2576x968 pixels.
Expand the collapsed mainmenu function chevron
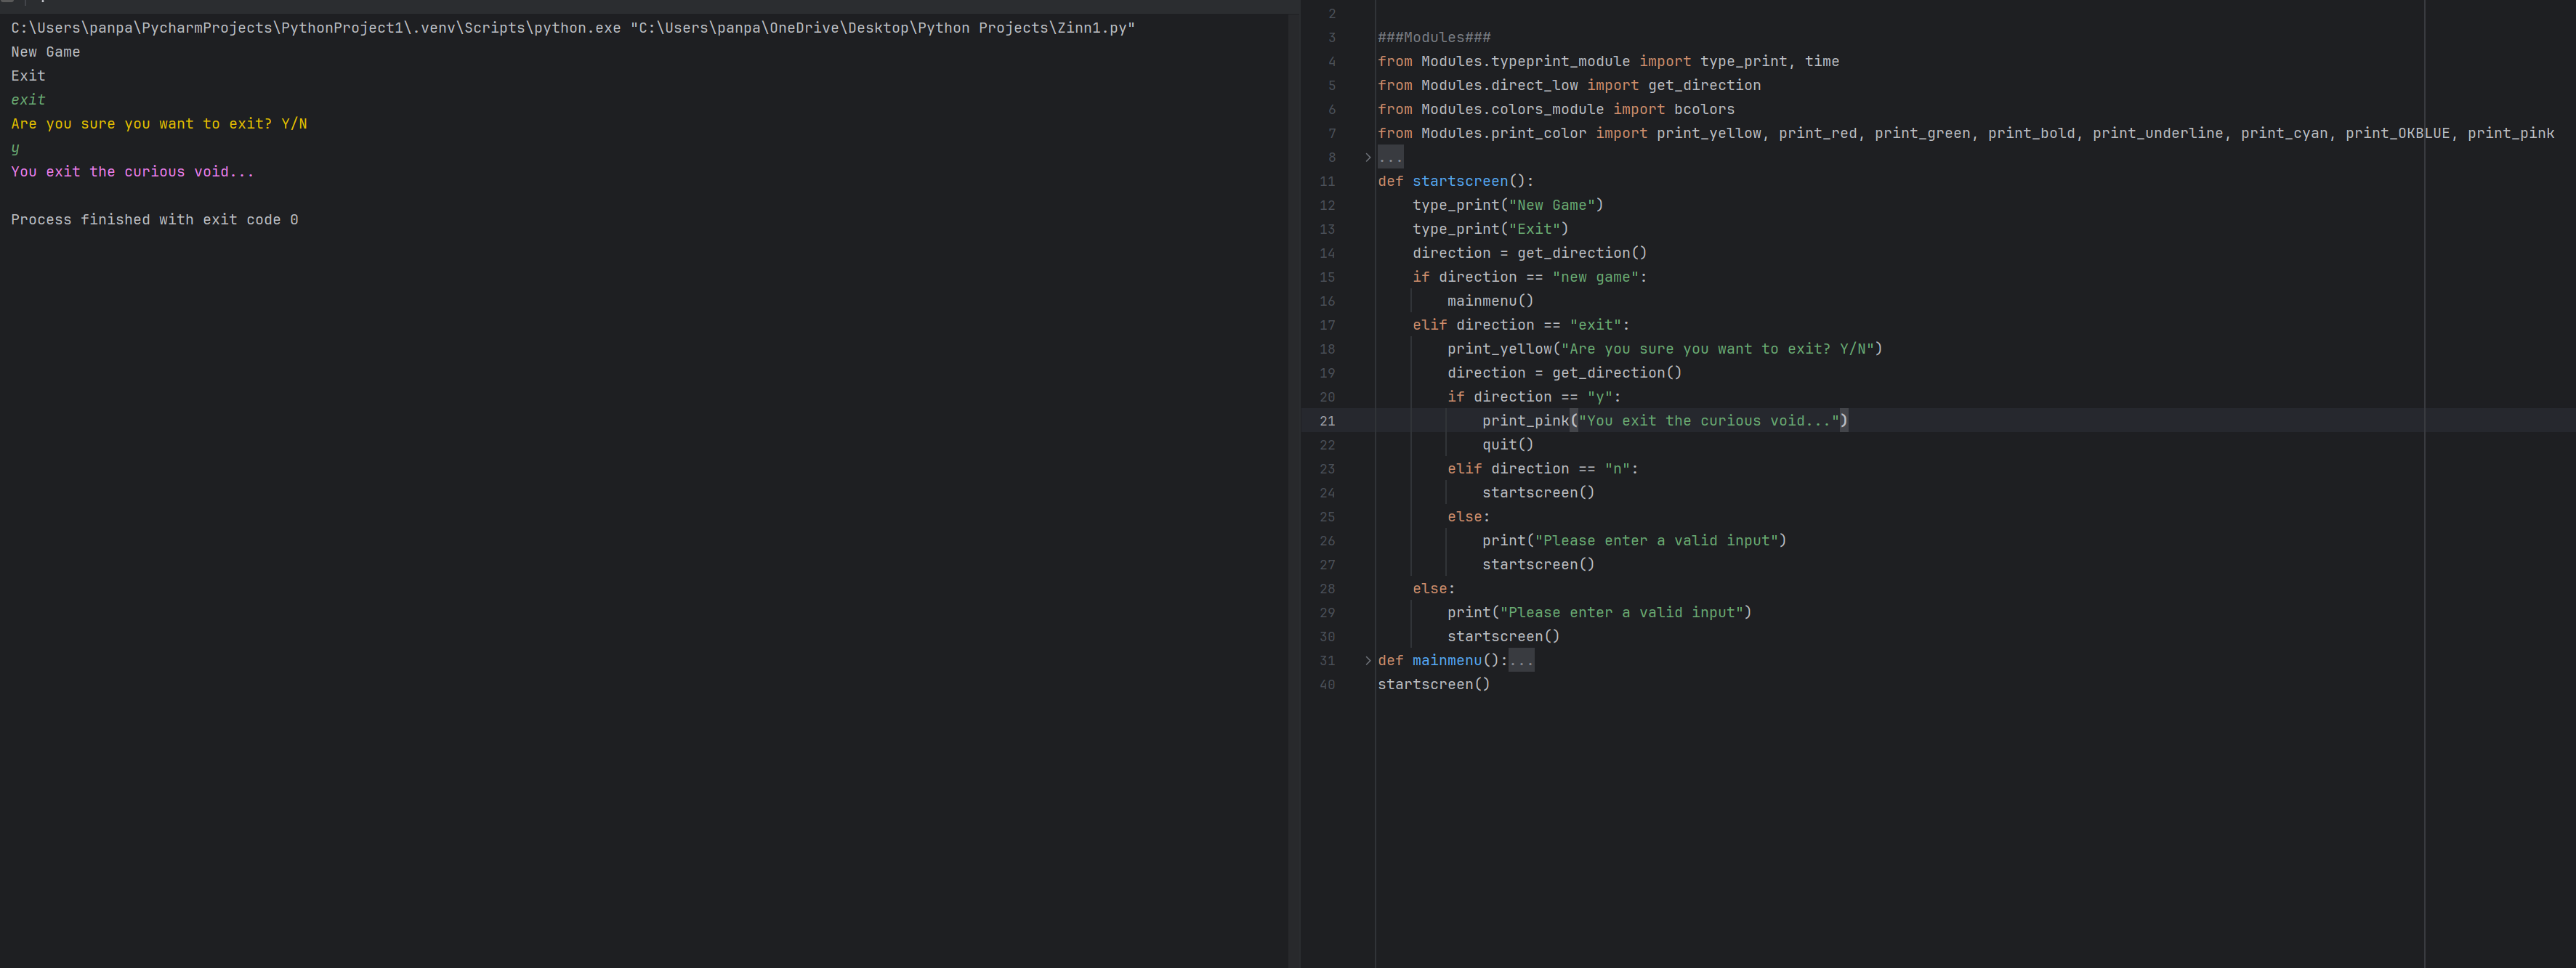pyautogui.click(x=1367, y=660)
